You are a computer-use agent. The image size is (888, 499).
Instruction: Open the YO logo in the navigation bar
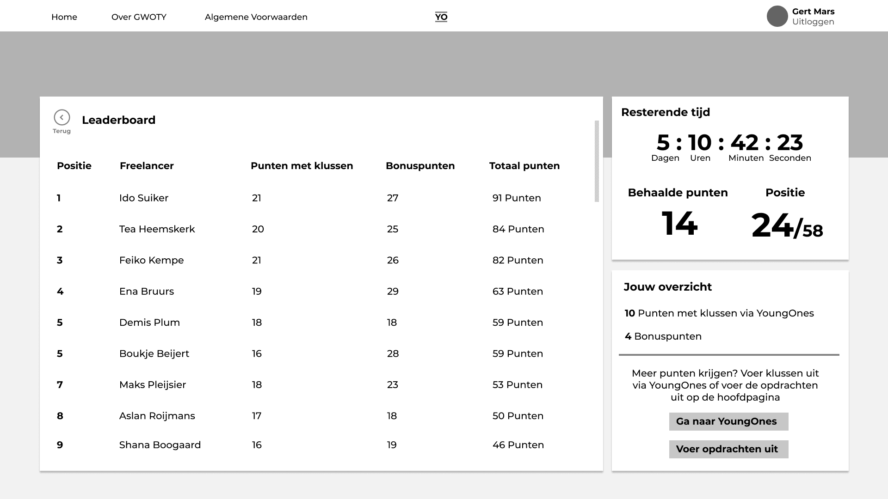click(441, 17)
